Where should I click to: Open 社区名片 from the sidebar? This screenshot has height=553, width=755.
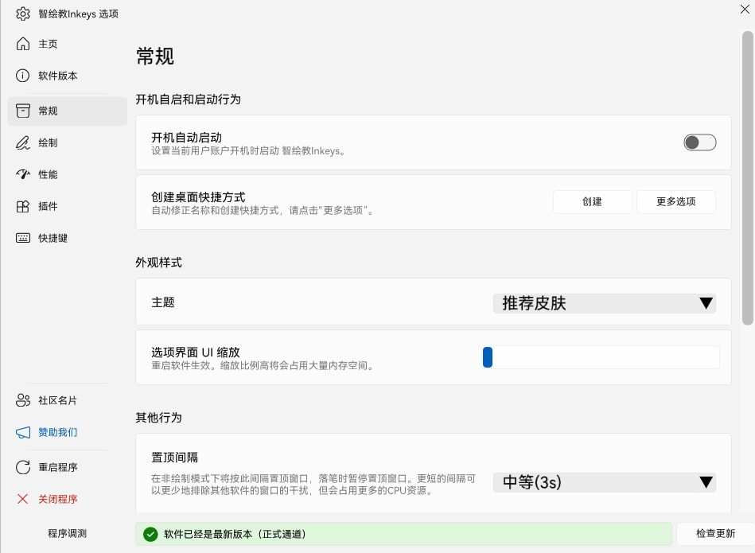tap(68, 400)
